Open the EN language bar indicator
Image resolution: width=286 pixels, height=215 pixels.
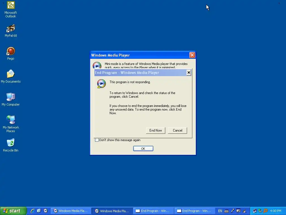click(x=220, y=211)
